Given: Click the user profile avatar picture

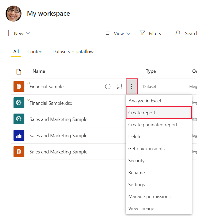Looking at the screenshot, I should point(14,14).
